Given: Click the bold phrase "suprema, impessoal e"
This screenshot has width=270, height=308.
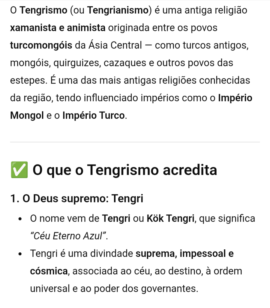Looking at the screenshot, I should pos(184,254).
